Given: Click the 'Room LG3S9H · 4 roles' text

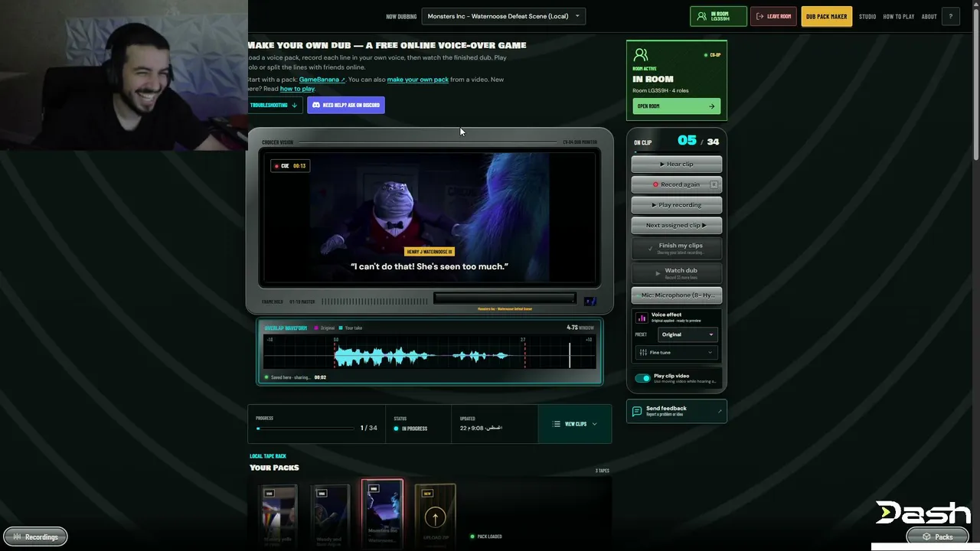Looking at the screenshot, I should point(660,90).
